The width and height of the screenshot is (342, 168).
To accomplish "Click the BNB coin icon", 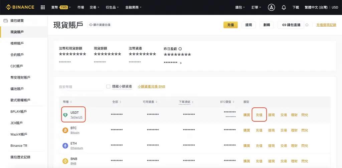I will pyautogui.click(x=65, y=161).
